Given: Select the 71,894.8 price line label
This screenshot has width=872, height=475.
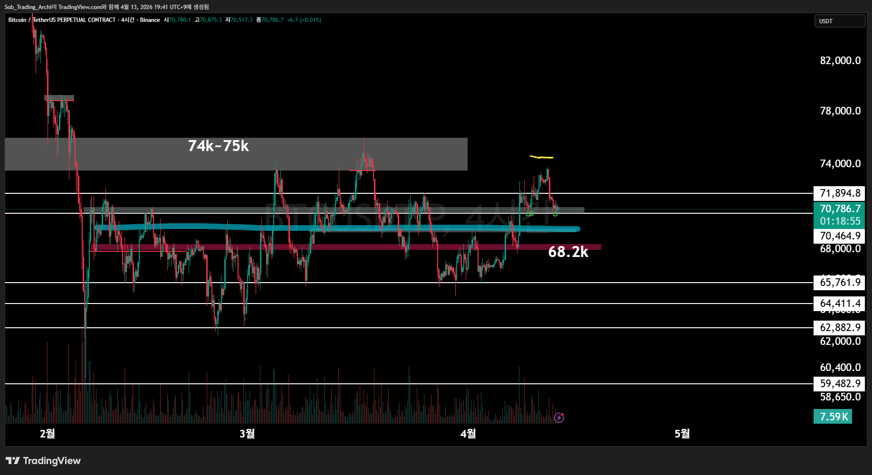Looking at the screenshot, I should pyautogui.click(x=840, y=193).
